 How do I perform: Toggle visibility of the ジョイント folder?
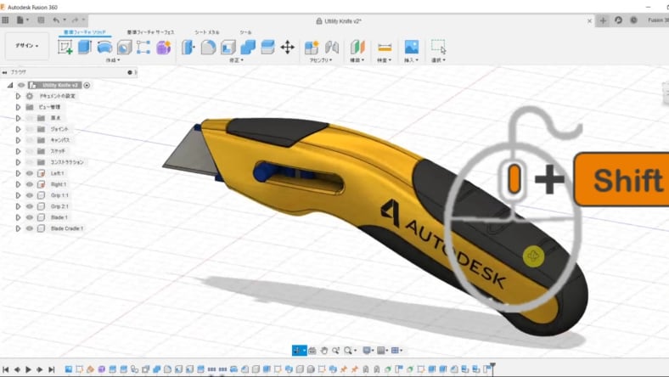pos(30,129)
